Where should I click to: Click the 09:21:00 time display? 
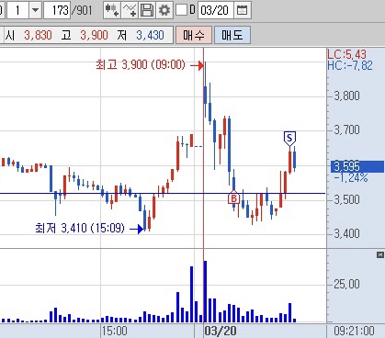point(354,332)
